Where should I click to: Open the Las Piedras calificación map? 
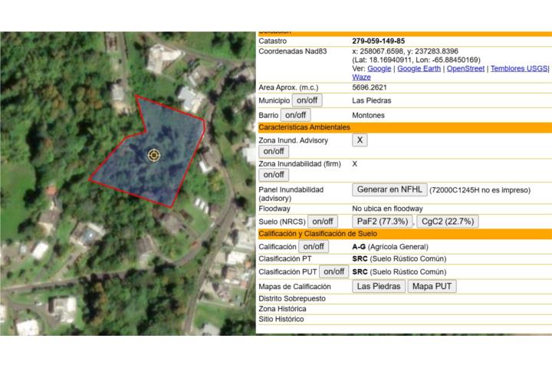pyautogui.click(x=378, y=286)
